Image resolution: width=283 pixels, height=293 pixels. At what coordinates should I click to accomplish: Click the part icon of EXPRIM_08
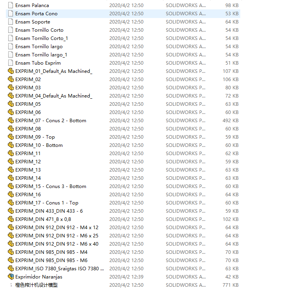[x=11, y=128]
